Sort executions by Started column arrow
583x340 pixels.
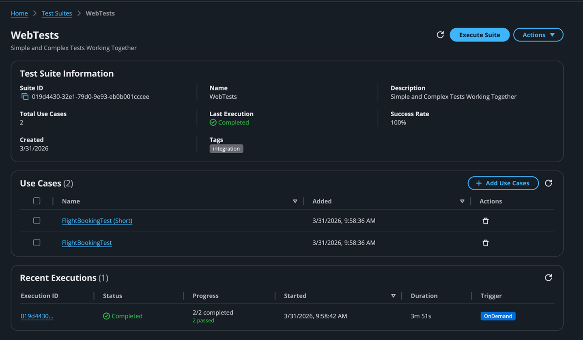(393, 296)
